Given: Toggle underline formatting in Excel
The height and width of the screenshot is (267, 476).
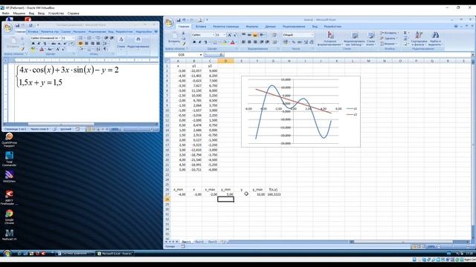Looking at the screenshot, I should (x=205, y=42).
